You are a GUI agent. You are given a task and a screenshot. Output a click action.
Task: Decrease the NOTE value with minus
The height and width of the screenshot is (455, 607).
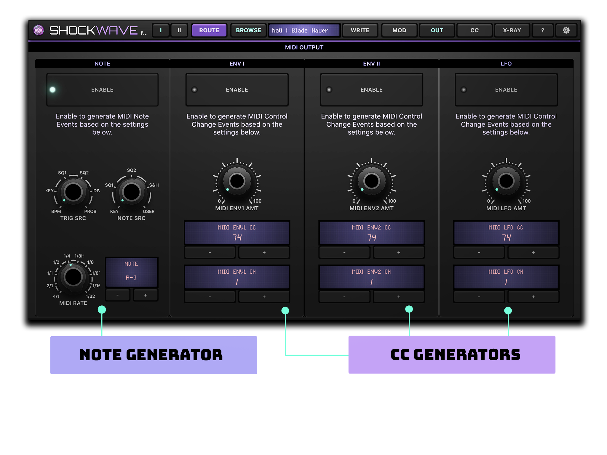118,295
